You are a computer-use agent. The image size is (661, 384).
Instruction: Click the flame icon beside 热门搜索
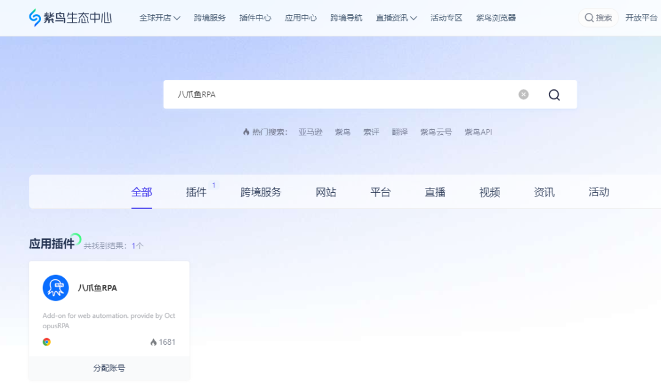(245, 131)
